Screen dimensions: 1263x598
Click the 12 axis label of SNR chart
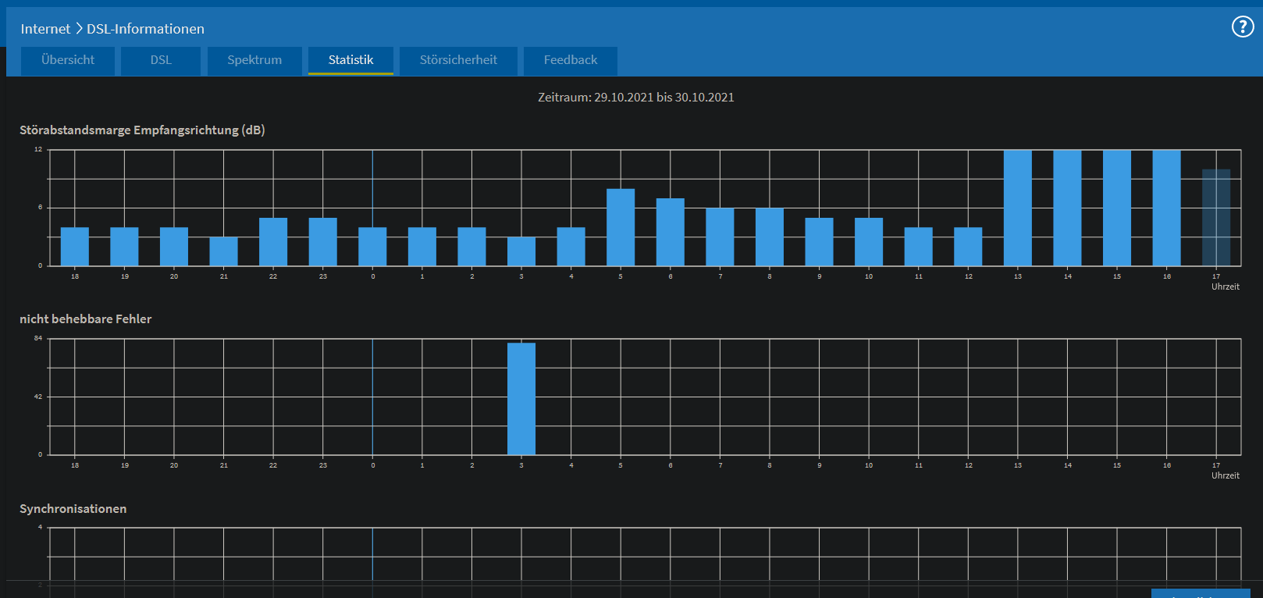38,149
